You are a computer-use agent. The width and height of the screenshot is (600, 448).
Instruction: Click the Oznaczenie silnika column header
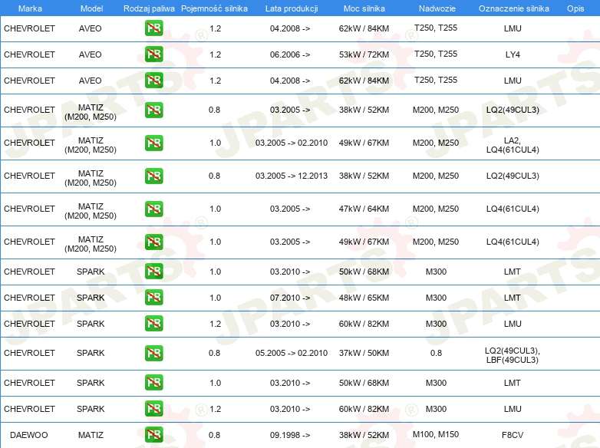[x=513, y=8]
